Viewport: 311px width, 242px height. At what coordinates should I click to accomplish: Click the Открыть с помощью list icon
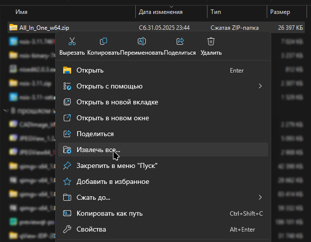pyautogui.click(x=67, y=86)
